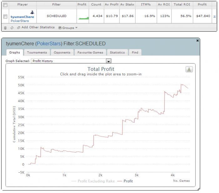Image resolution: width=219 pixels, height=193 pixels.
Task: Click the refresh icon below the table
Action: tap(12, 28)
